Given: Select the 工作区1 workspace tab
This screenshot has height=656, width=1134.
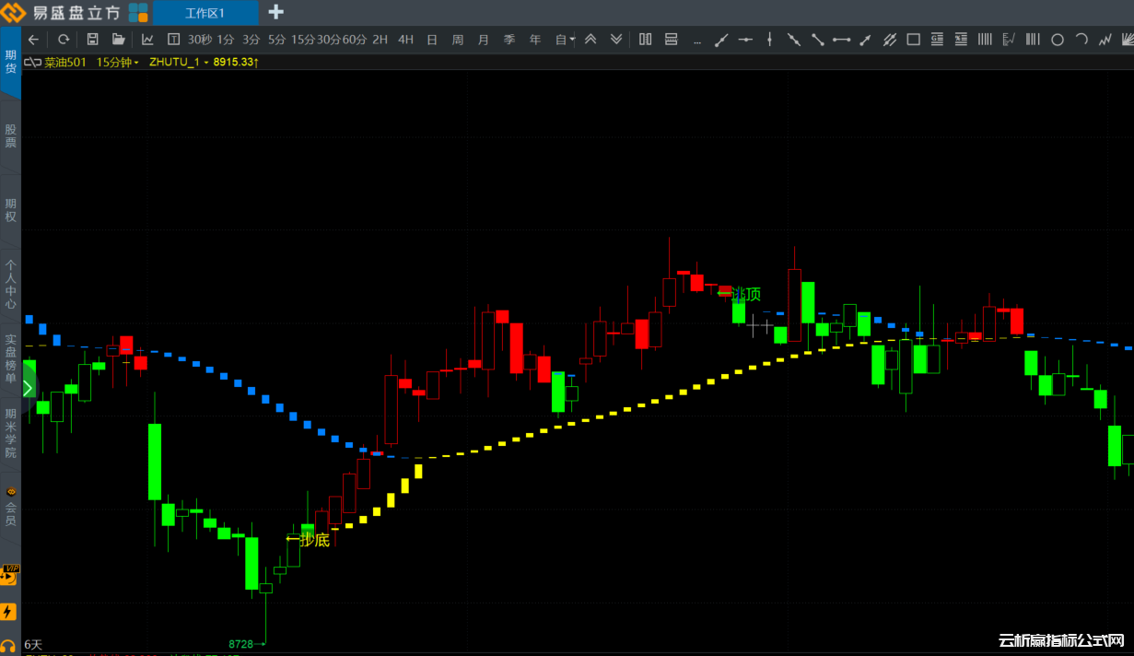Looking at the screenshot, I should point(205,13).
